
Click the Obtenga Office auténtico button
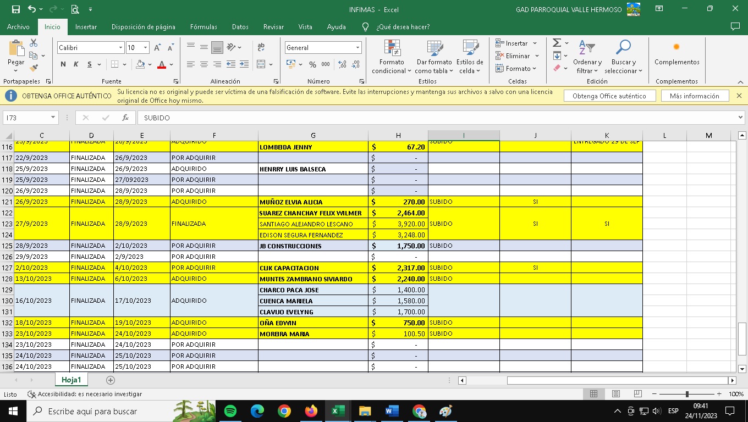tap(609, 96)
